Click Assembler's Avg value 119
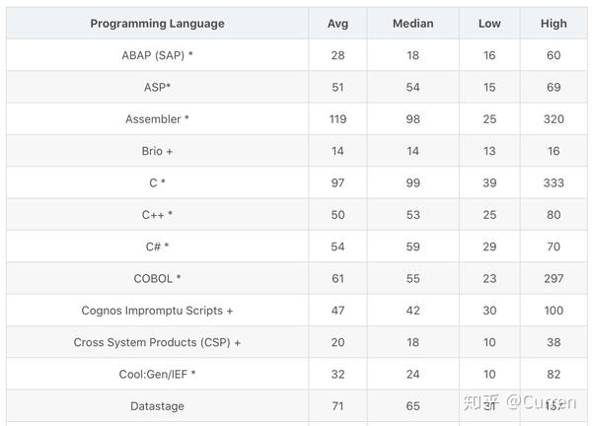592x426 pixels. click(337, 119)
